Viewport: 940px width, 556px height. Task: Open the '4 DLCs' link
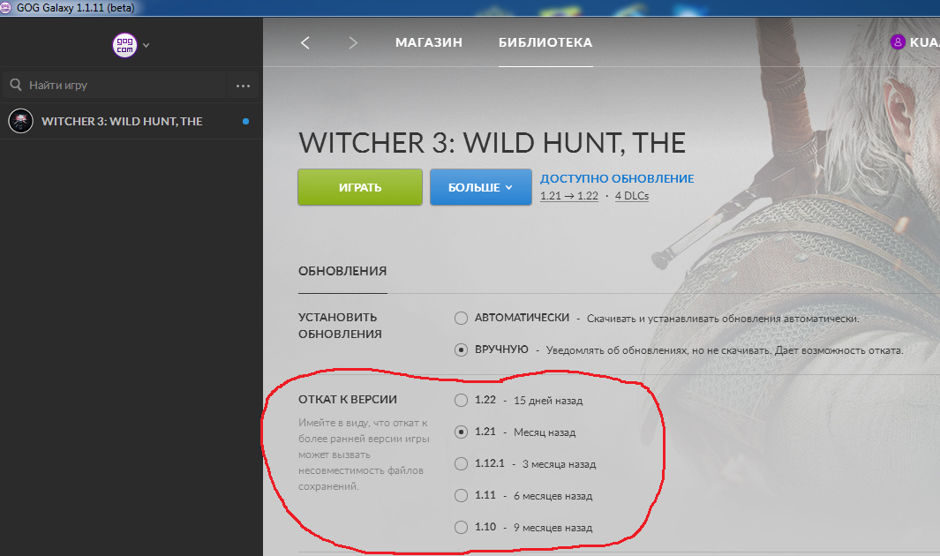pyautogui.click(x=632, y=196)
